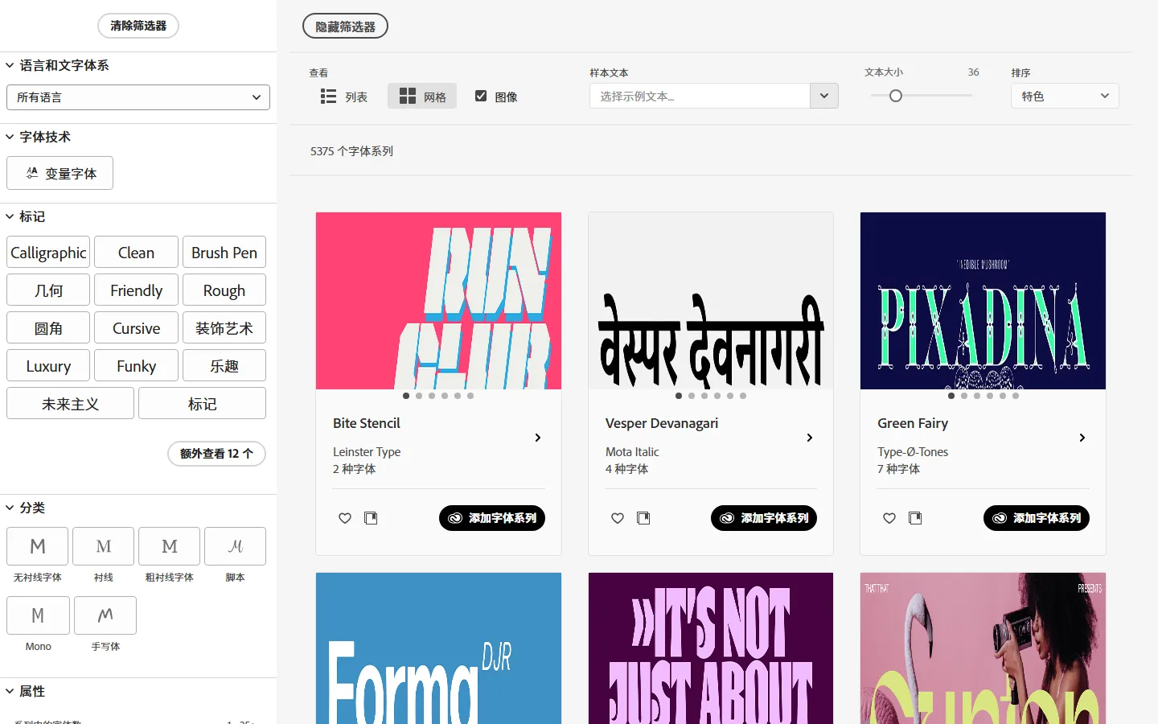Toggle the 几何 tag filter
The width and height of the screenshot is (1158, 724).
point(48,290)
